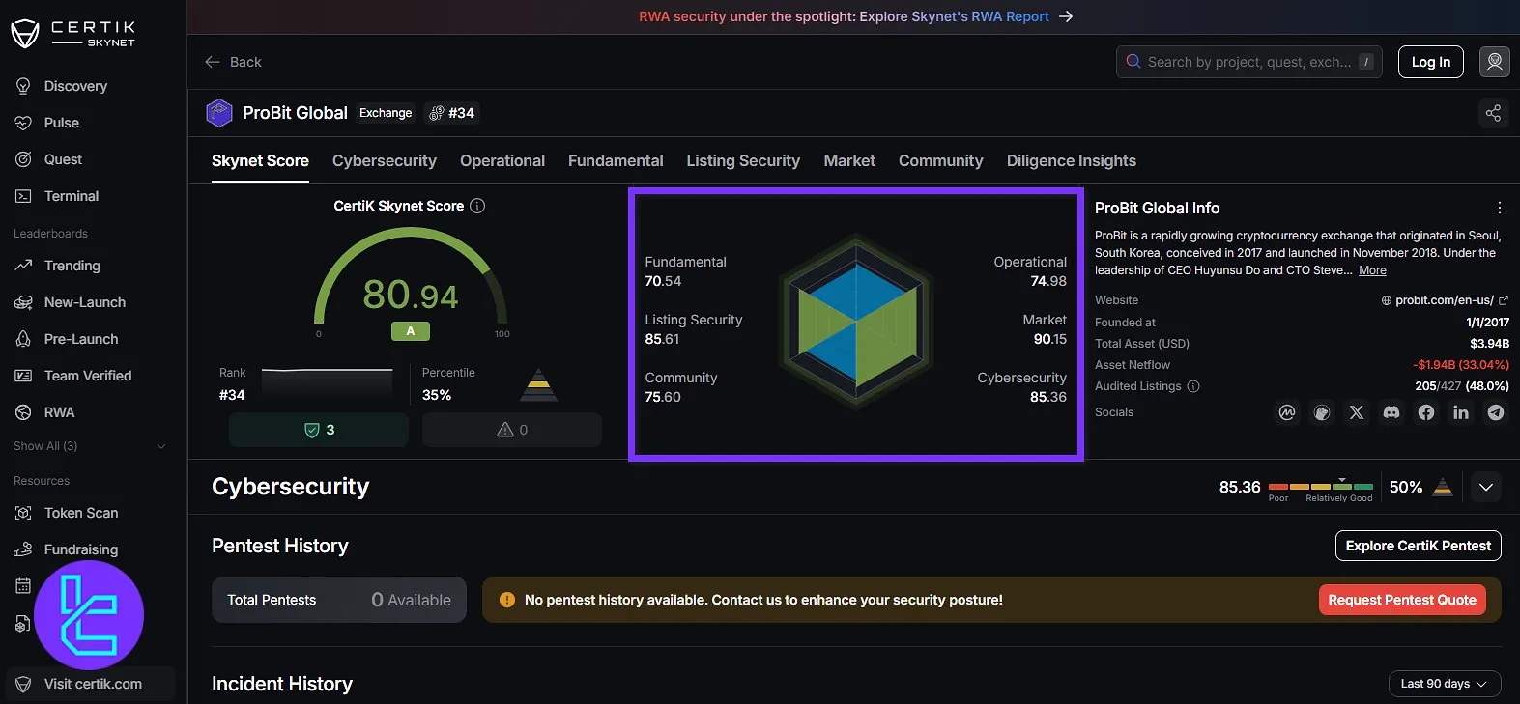
Task: Click the Market score 90.15
Action: coord(1050,339)
